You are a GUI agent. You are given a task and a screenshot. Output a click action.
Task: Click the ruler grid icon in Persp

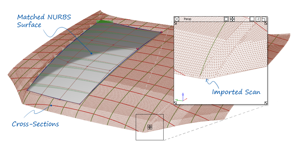point(252,19)
